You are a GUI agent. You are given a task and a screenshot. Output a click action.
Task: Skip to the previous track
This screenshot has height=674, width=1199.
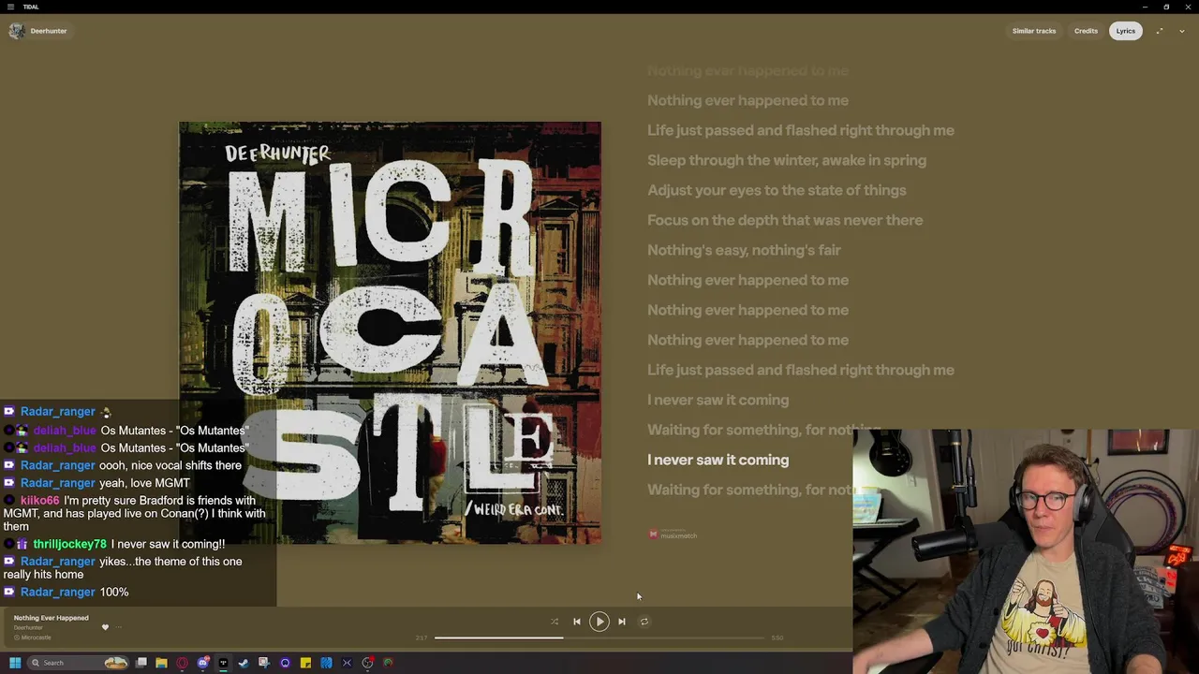click(x=577, y=622)
